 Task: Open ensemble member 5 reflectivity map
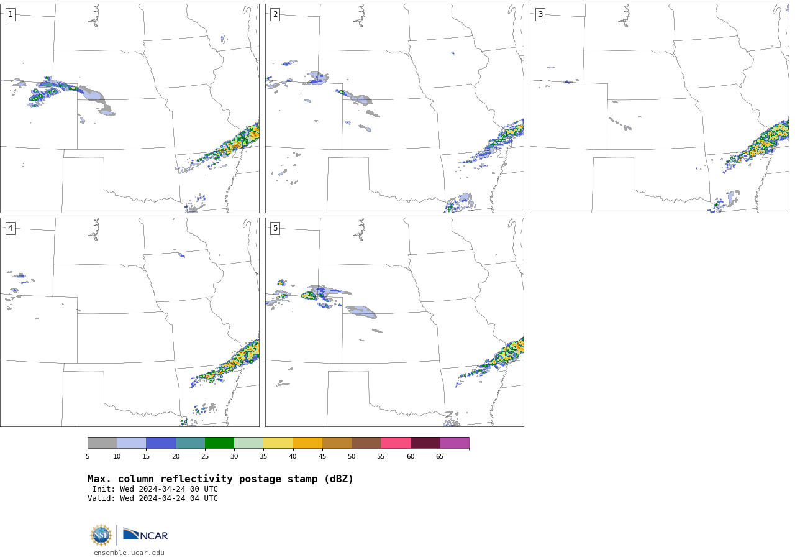pyautogui.click(x=394, y=322)
